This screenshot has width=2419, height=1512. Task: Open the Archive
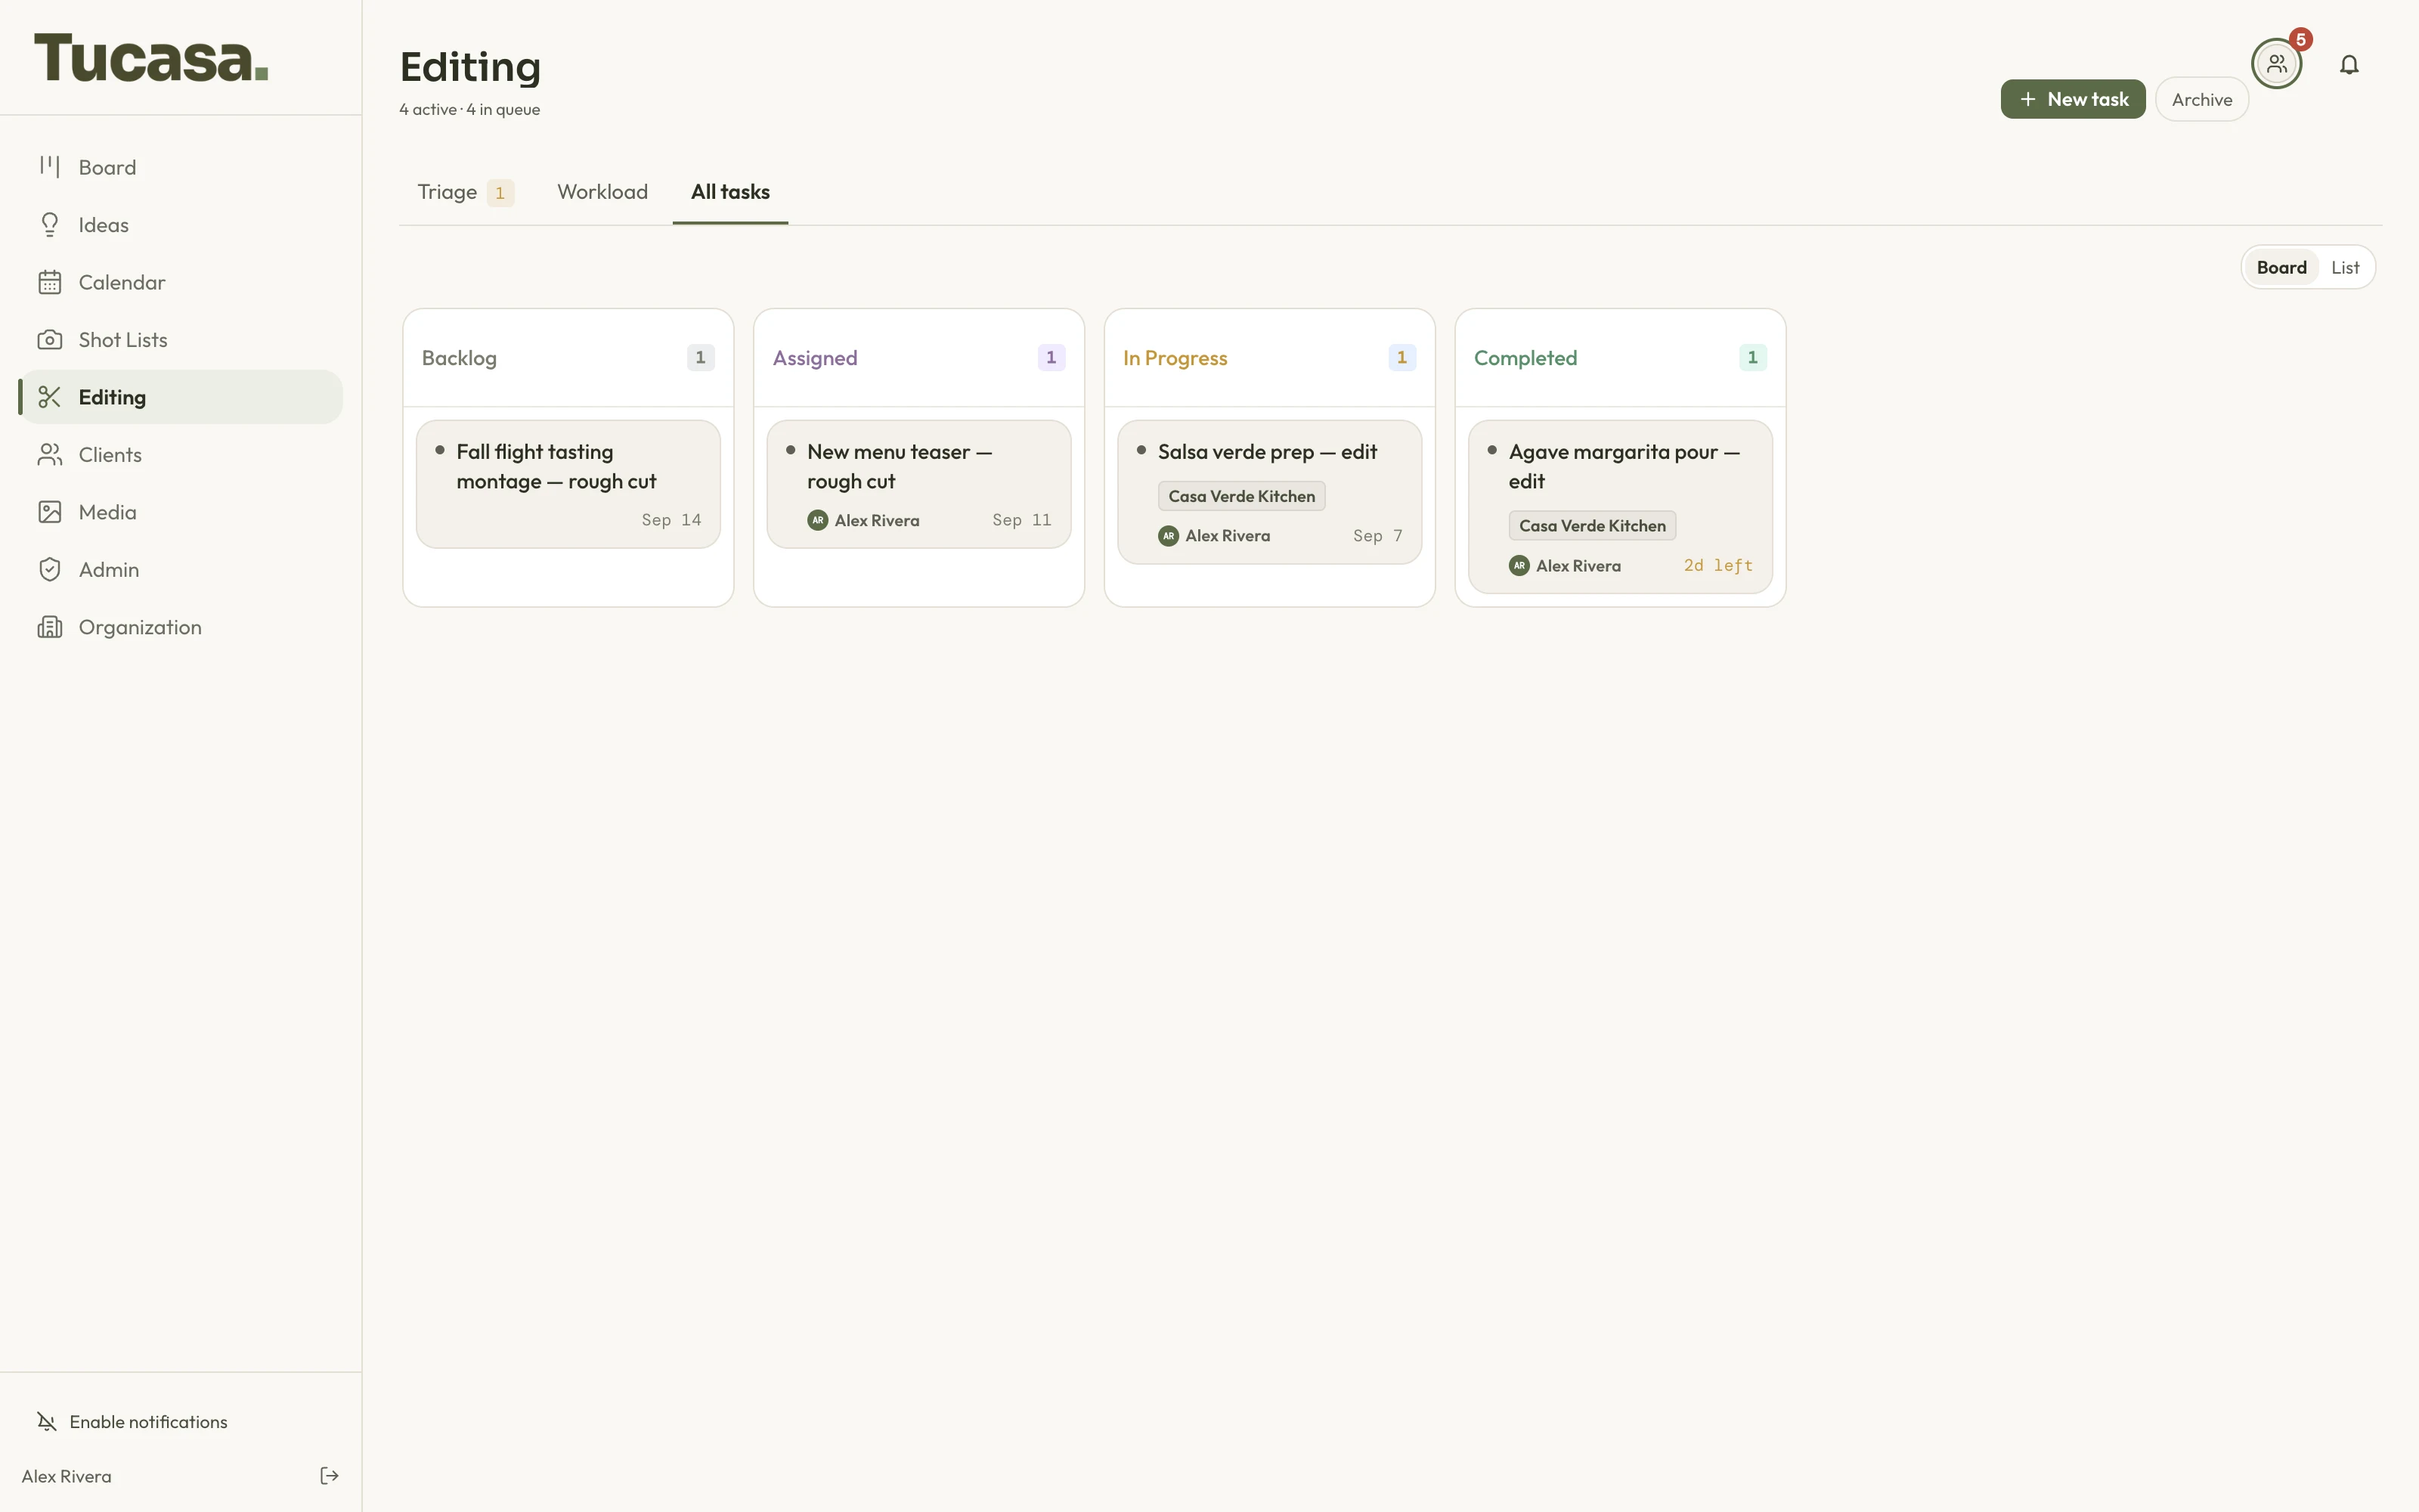point(2202,99)
